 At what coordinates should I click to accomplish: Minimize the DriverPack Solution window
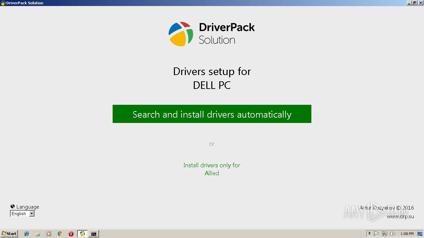(x=409, y=3)
